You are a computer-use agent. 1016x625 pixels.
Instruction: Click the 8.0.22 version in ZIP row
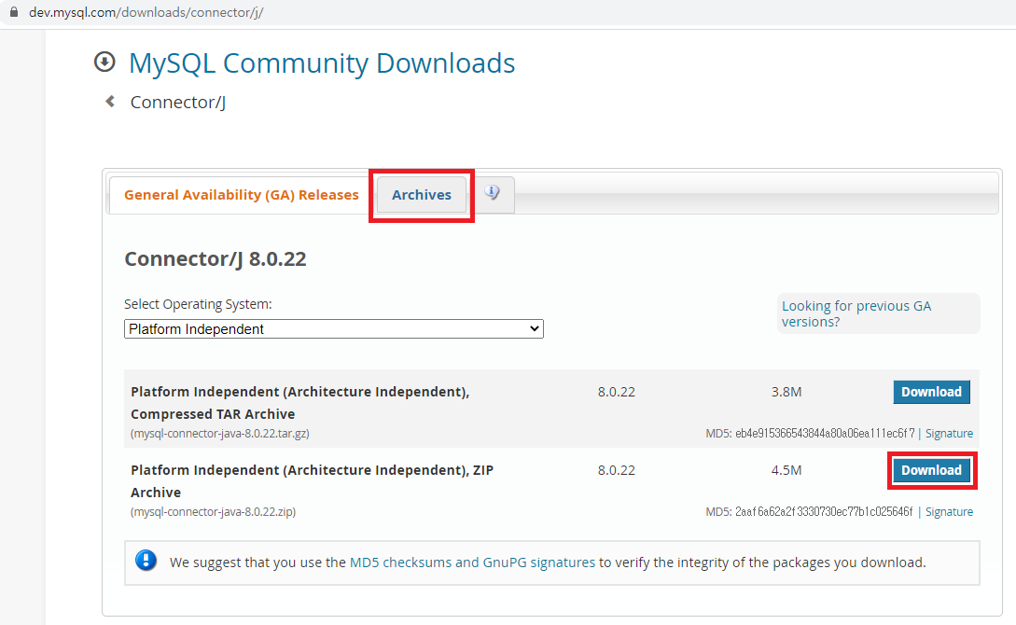point(616,470)
